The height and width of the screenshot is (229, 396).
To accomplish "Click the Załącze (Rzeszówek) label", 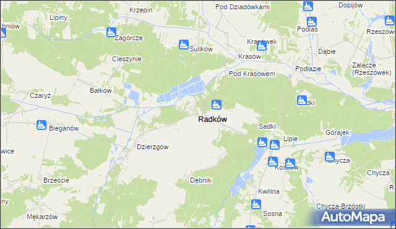I will tap(371, 69).
